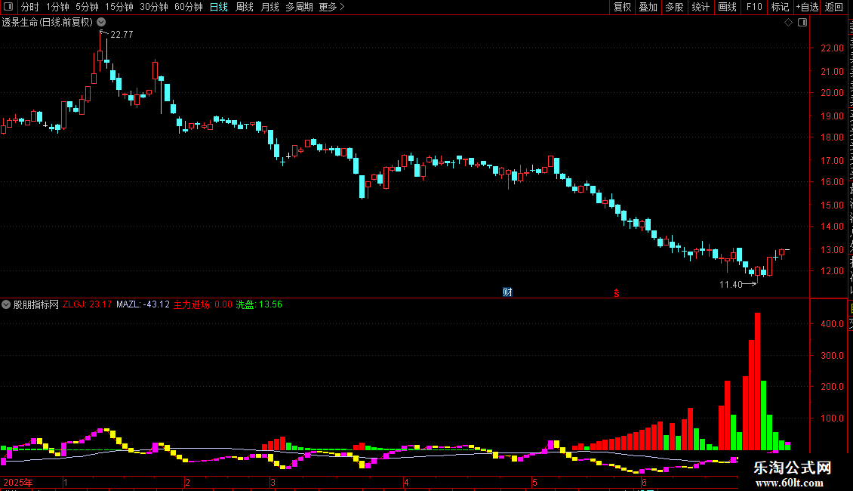Screen dimensions: 853x491
Task: Open F10 company information
Action: point(754,7)
